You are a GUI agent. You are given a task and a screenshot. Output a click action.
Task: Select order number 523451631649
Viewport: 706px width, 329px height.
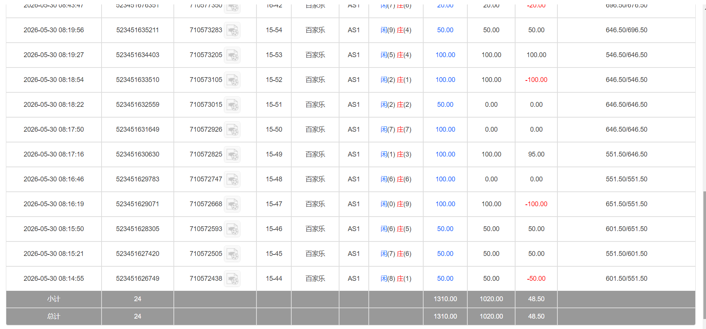(137, 129)
